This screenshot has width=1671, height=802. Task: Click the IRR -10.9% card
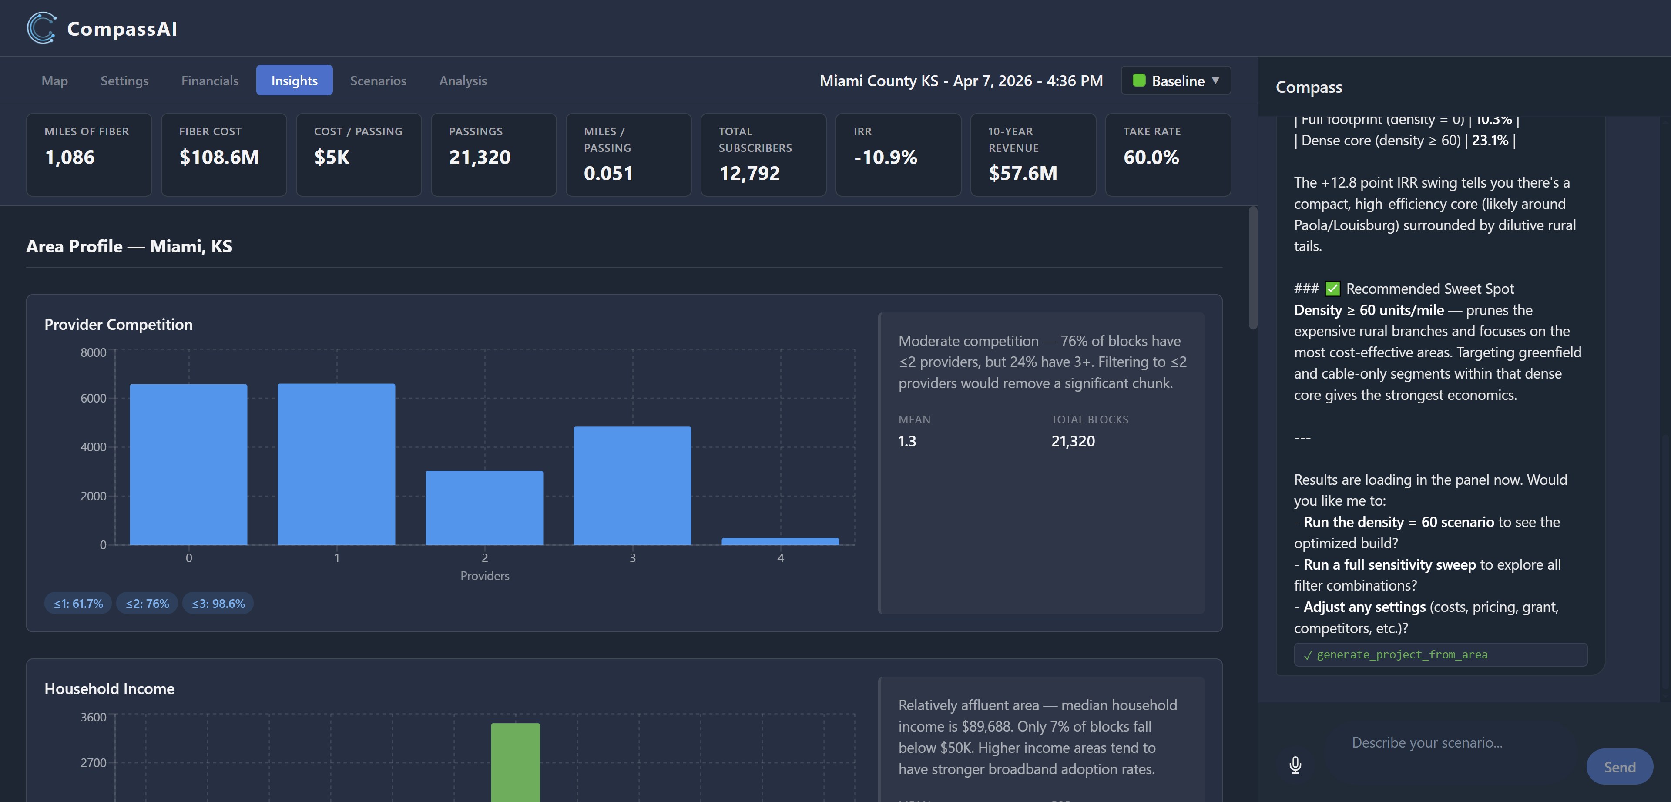[x=899, y=154]
